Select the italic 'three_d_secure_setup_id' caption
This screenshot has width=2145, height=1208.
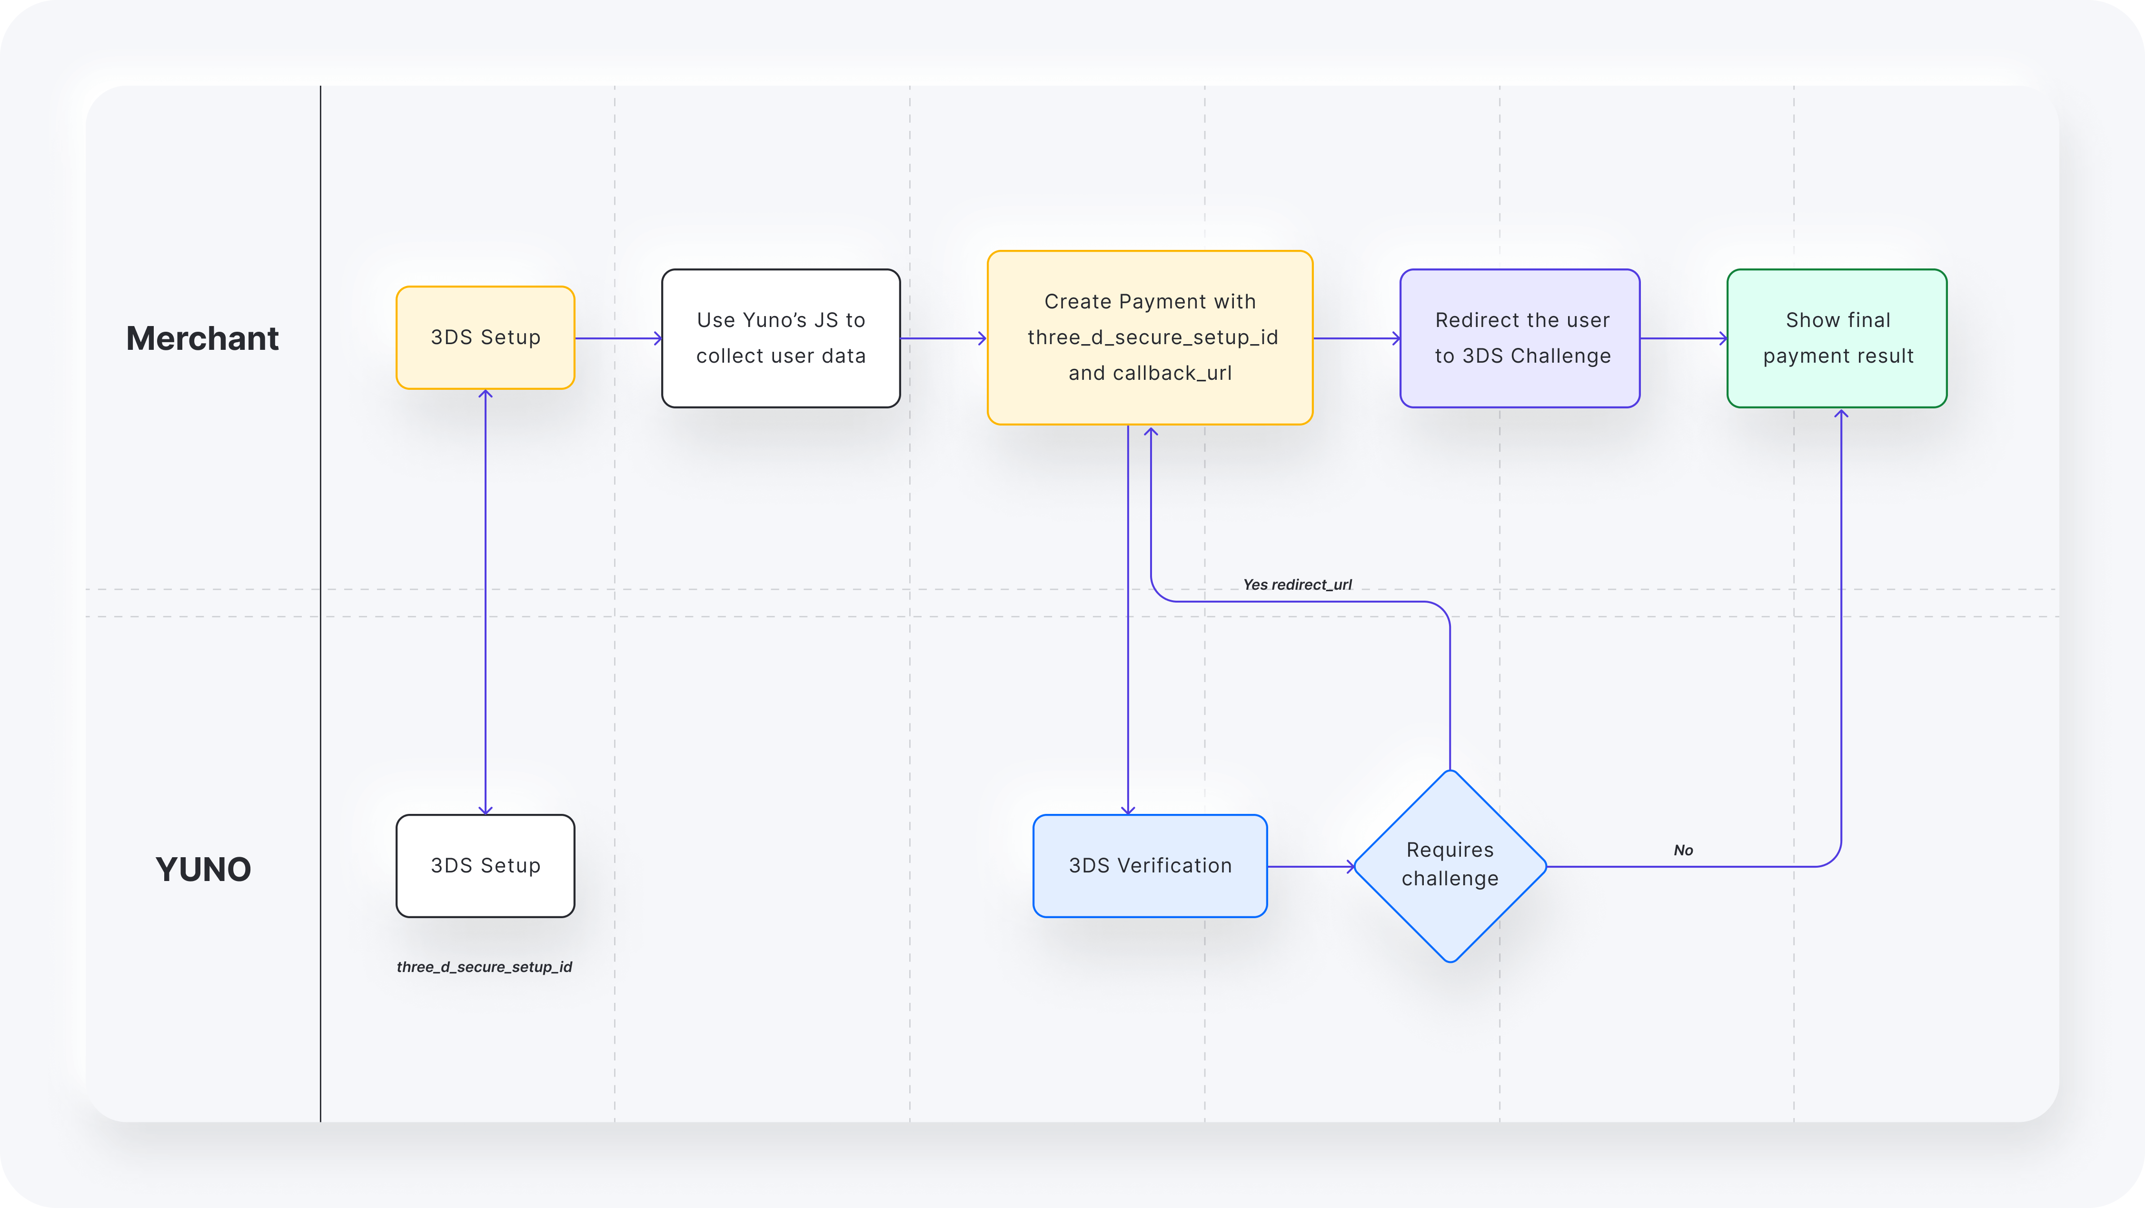(x=484, y=967)
